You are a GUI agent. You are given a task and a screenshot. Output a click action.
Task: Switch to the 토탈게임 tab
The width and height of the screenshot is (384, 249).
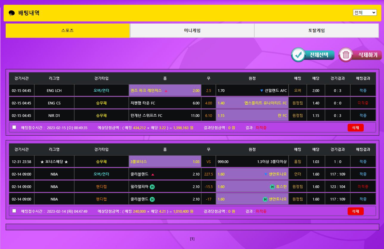pyautogui.click(x=316, y=31)
